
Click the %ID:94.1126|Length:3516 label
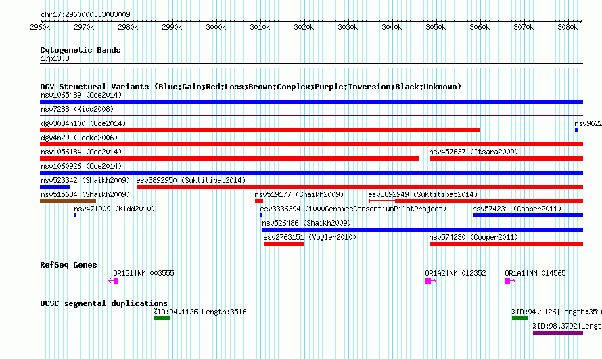[x=200, y=312]
